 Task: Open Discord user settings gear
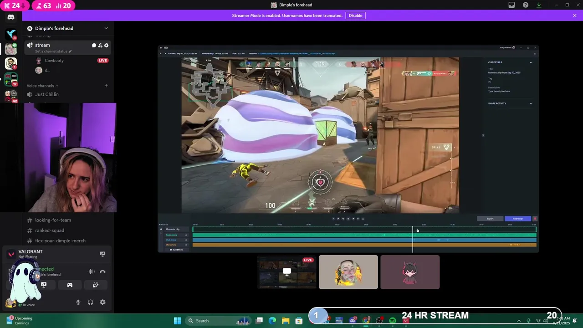pos(102,302)
